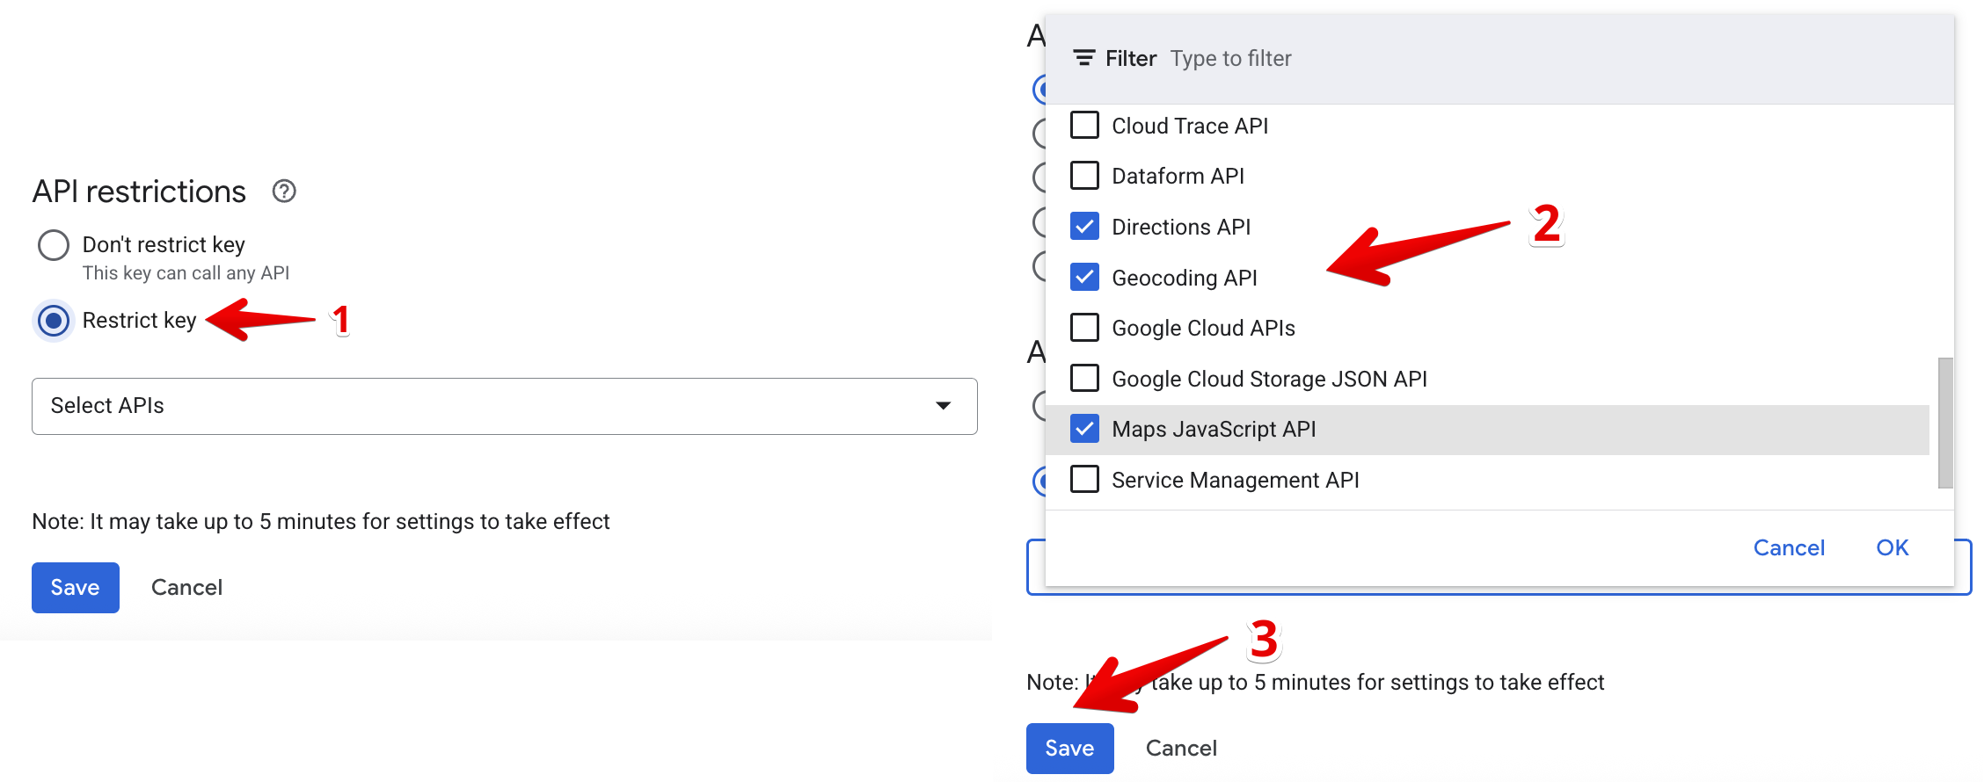
Task: Check Google Cloud Storage JSON API checkbox
Action: (1084, 378)
